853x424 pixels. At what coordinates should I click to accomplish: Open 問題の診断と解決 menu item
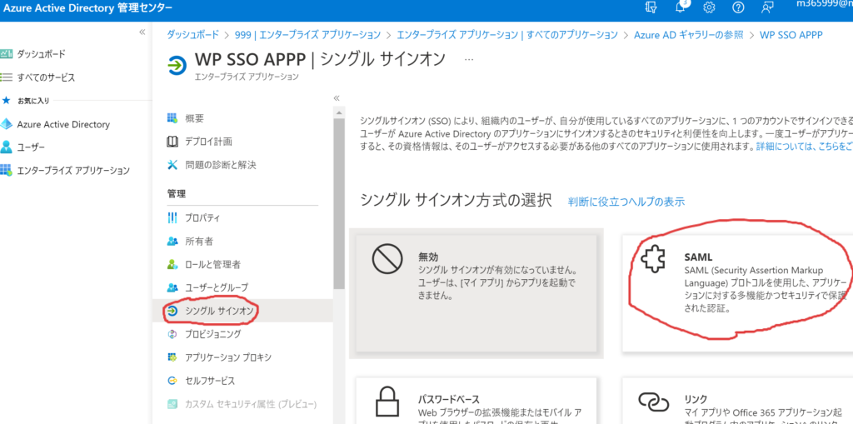[220, 164]
